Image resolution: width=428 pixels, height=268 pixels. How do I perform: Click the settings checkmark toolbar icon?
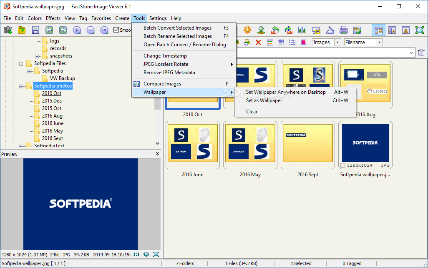click(357, 30)
